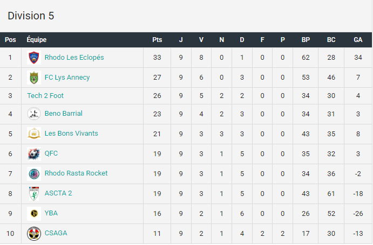The width and height of the screenshot is (373, 245).
Task: Open the CSAGA team name link
Action: click(56, 233)
